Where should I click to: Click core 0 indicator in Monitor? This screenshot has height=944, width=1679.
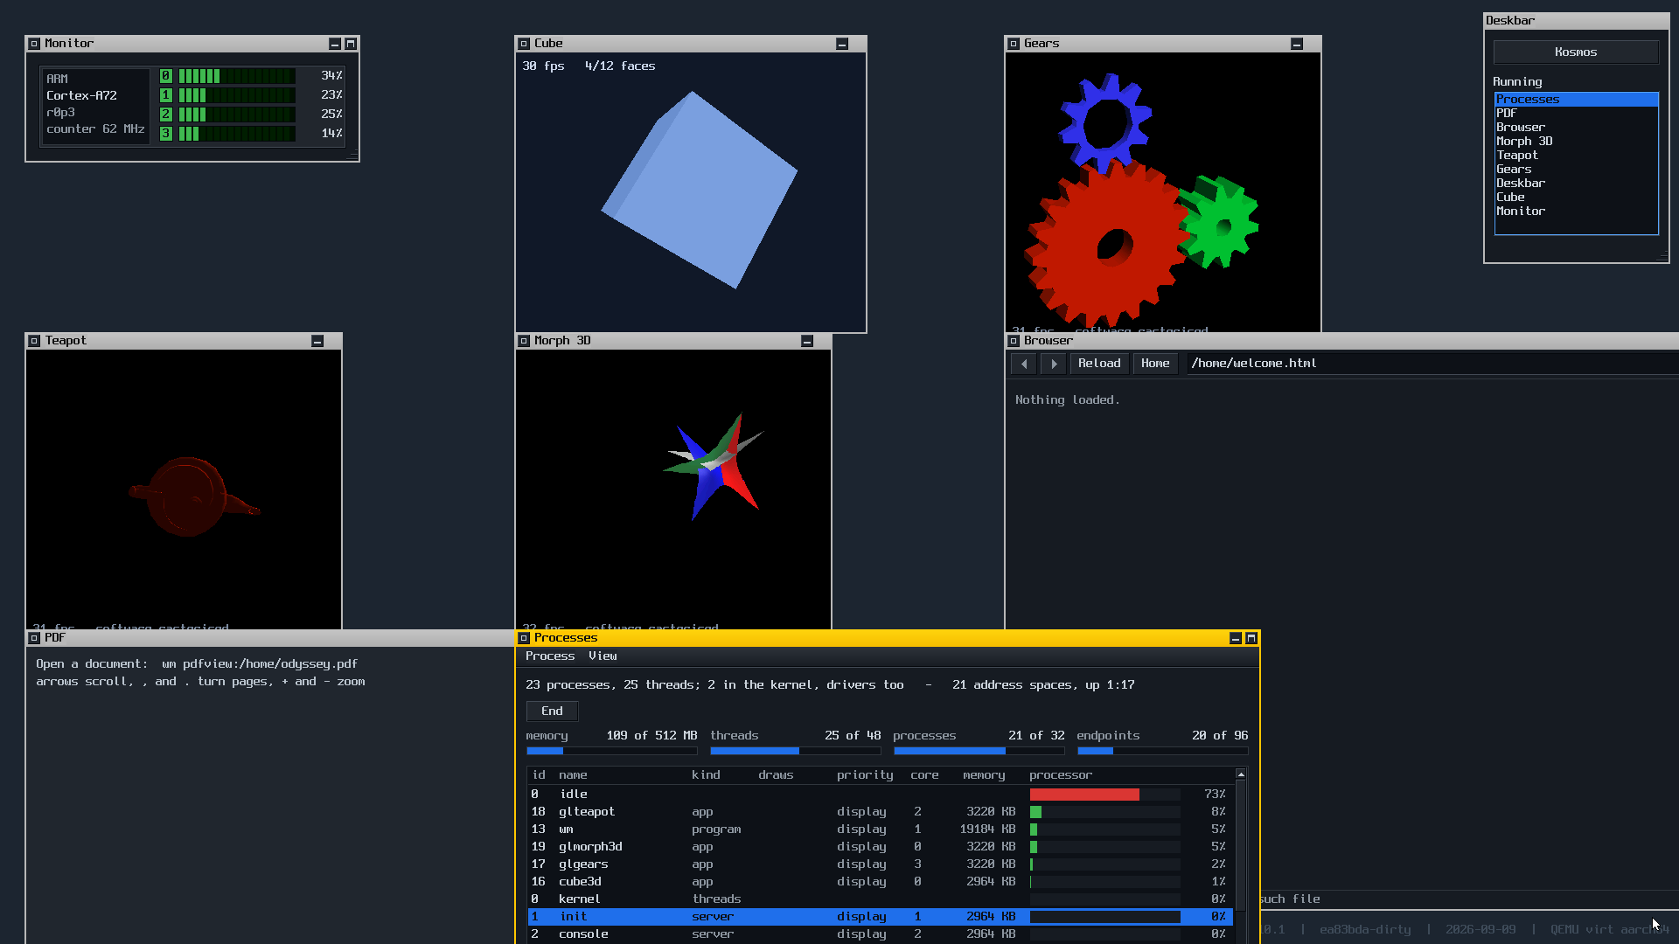click(166, 76)
